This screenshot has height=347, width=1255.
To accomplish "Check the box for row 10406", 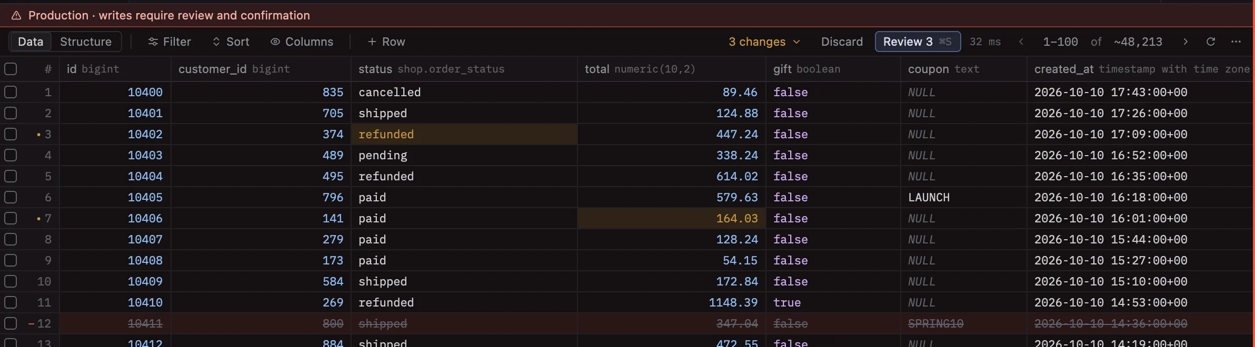I will [11, 218].
